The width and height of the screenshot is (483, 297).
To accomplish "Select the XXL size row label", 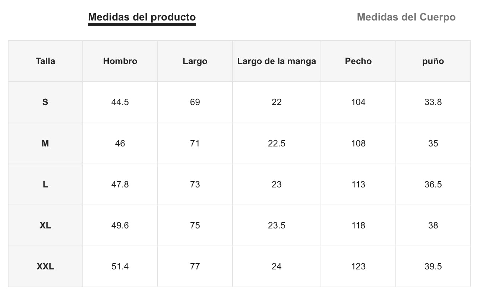I will [45, 266].
